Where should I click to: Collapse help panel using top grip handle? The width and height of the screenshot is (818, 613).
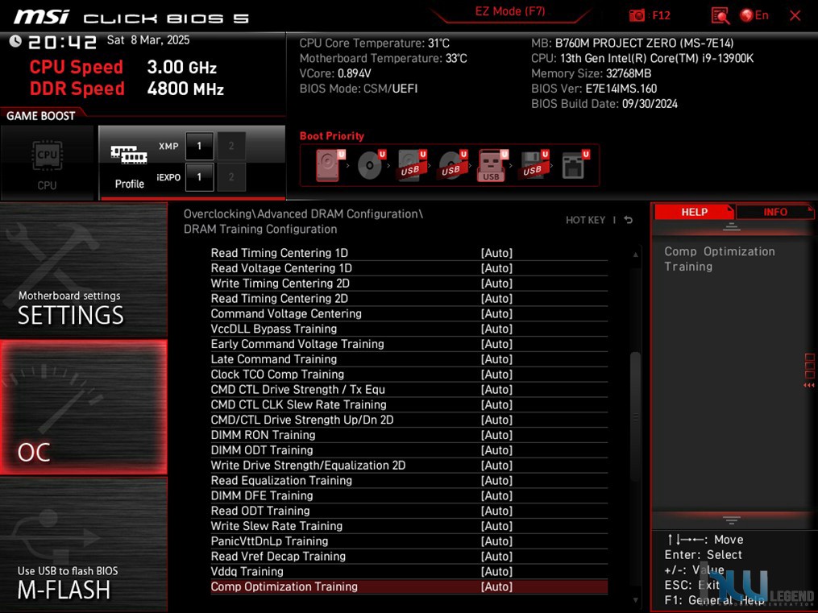[x=732, y=226]
